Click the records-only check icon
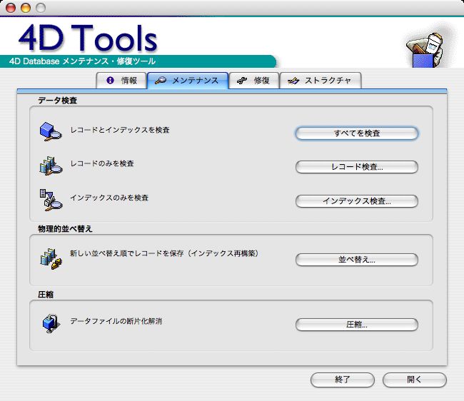Viewport: 464px width, 401px height. pos(50,166)
